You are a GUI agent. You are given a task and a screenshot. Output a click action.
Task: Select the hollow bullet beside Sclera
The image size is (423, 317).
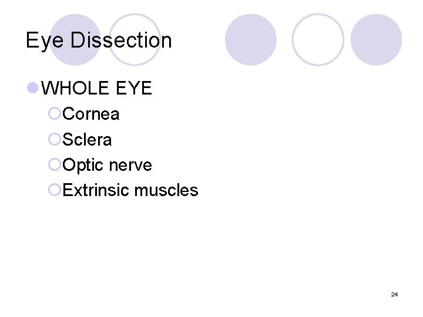click(55, 140)
